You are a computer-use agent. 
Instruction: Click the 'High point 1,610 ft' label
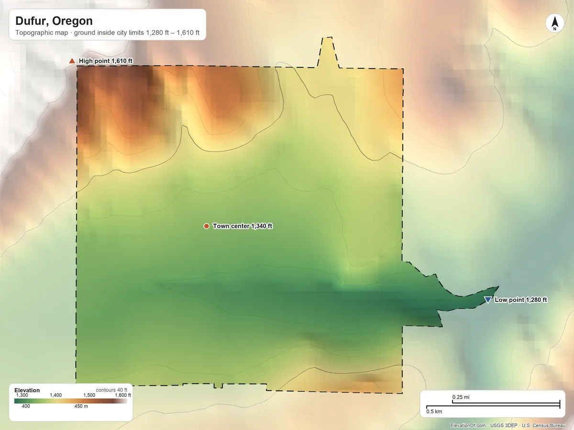click(x=106, y=61)
